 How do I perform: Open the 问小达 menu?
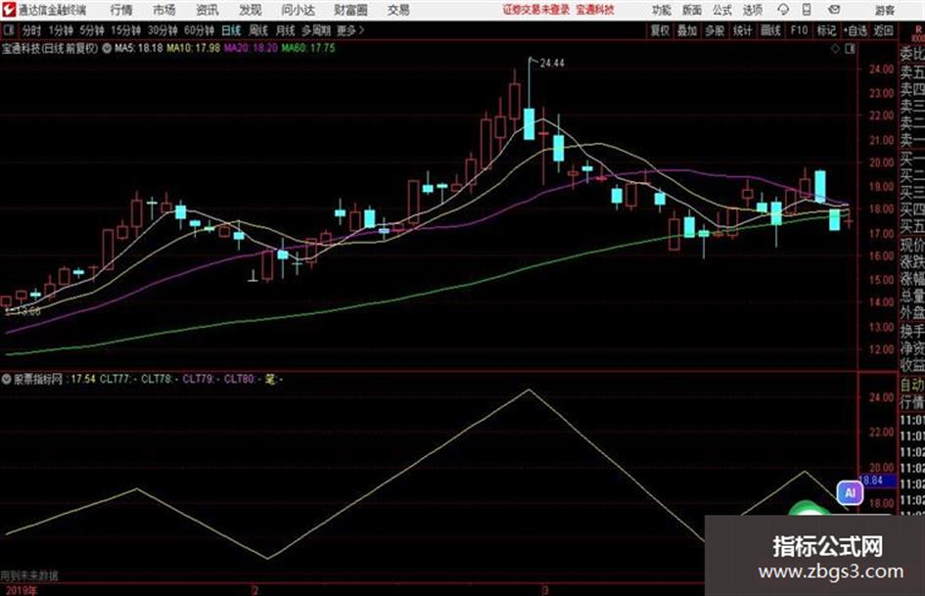point(298,10)
